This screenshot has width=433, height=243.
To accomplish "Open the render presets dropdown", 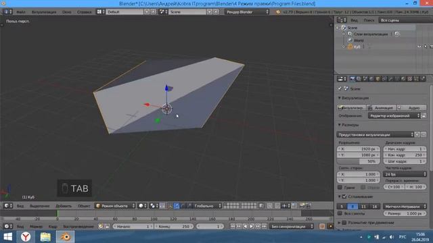I will (375, 135).
